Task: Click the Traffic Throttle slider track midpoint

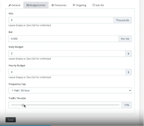Action: coord(65,105)
